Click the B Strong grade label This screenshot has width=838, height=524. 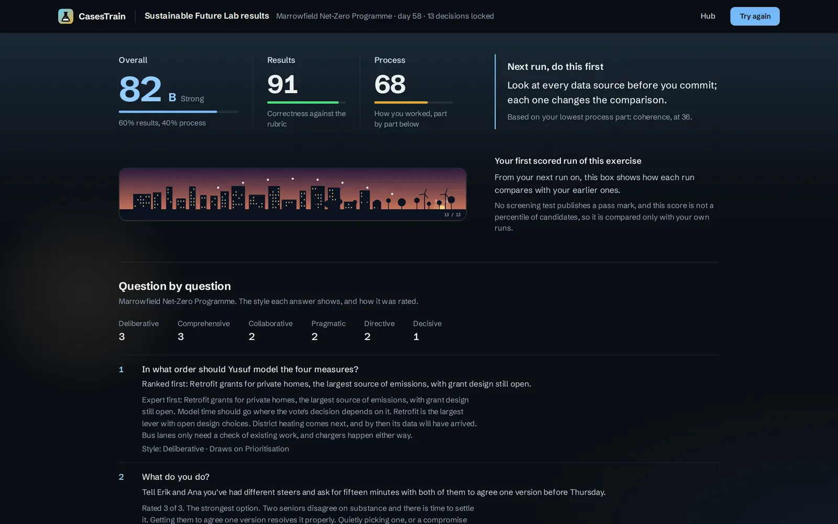click(186, 98)
